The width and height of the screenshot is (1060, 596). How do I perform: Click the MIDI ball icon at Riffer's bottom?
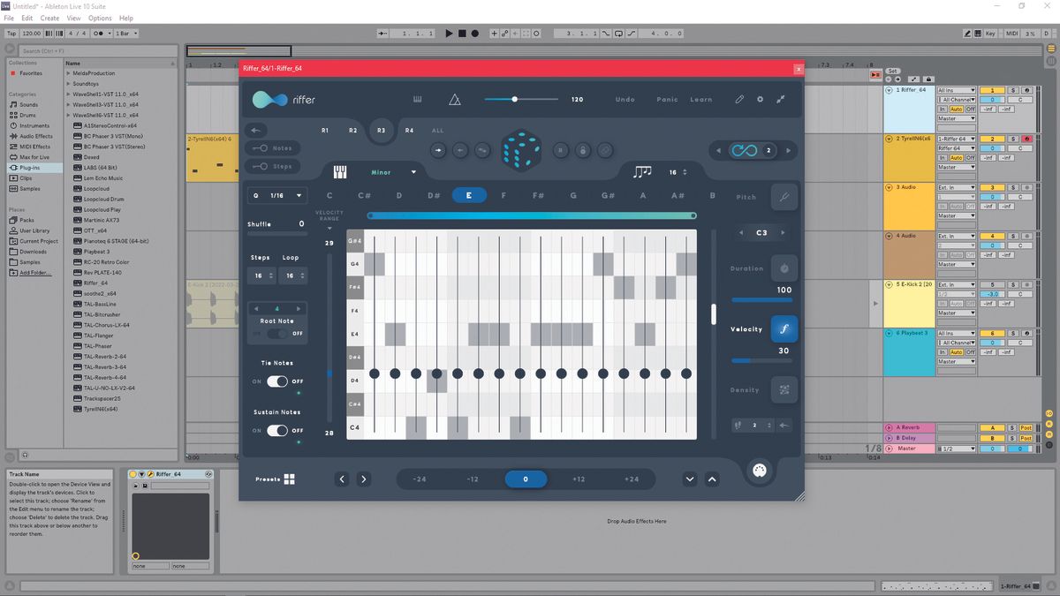761,471
